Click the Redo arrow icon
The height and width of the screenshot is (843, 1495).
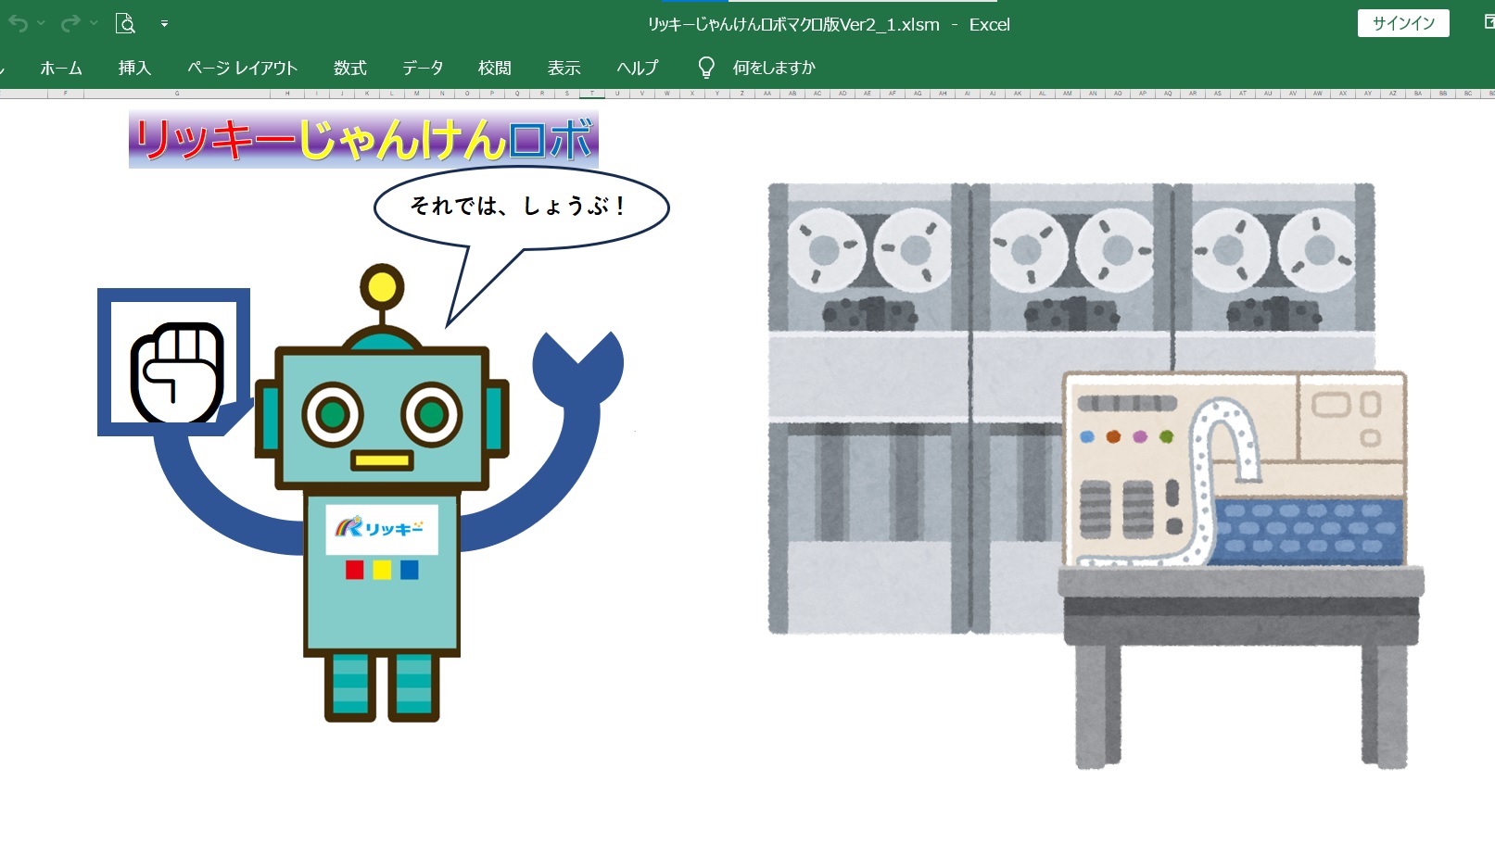pos(70,23)
